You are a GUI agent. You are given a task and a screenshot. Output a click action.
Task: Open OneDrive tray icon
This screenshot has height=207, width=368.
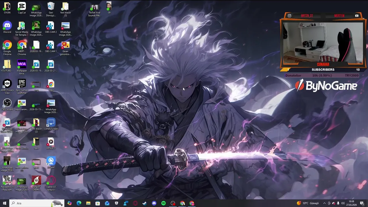[334, 203]
